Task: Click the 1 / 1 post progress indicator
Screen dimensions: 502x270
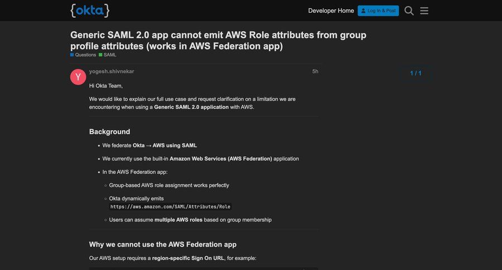Action: (x=416, y=73)
